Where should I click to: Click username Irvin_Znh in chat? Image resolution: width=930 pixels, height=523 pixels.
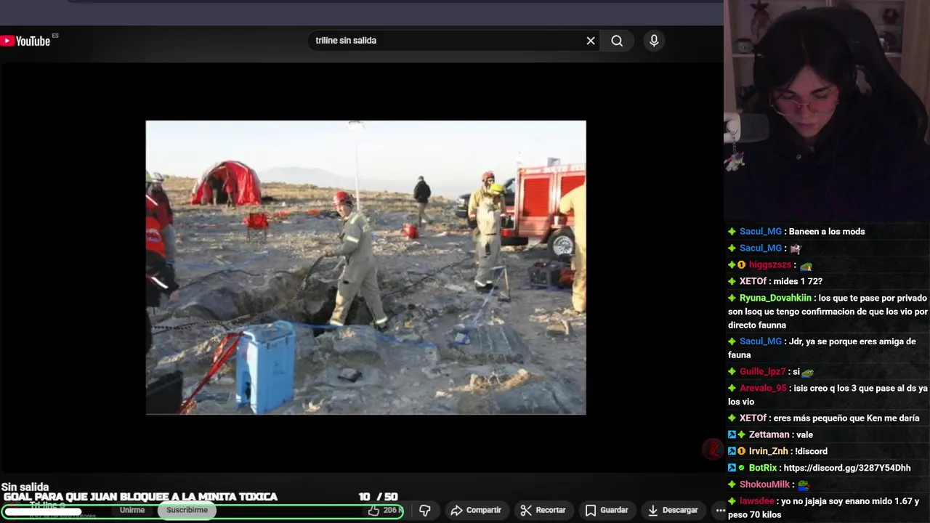[769, 451]
